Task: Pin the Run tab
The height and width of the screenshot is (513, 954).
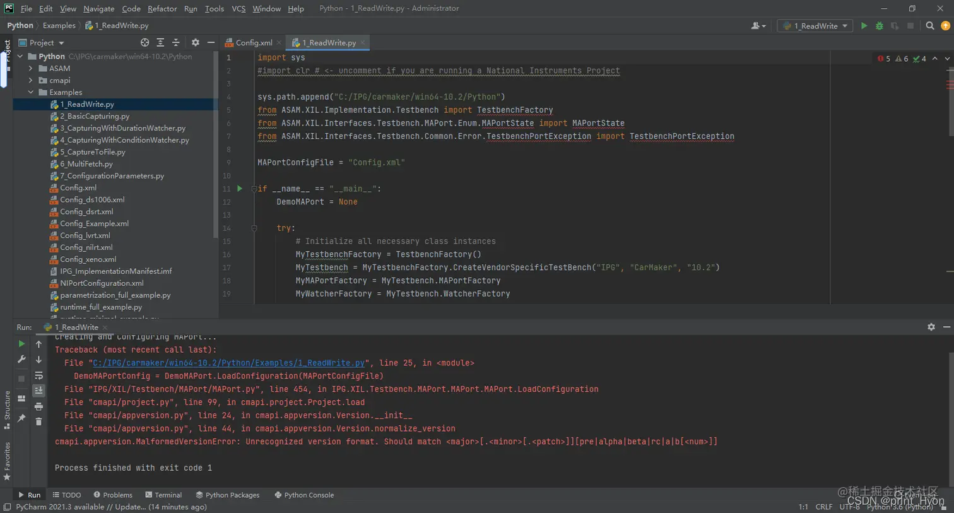Action: tap(21, 418)
